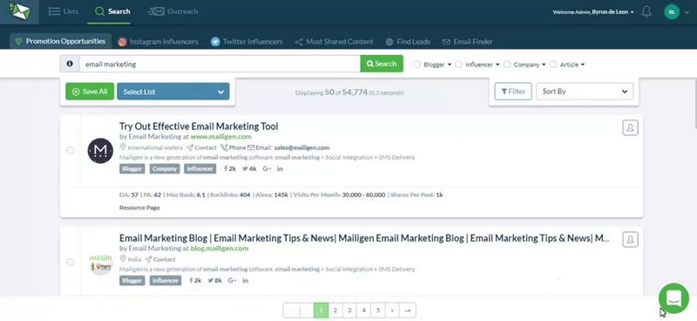697x321 pixels.
Task: Click the last-page arrow in pagination
Action: (408, 311)
